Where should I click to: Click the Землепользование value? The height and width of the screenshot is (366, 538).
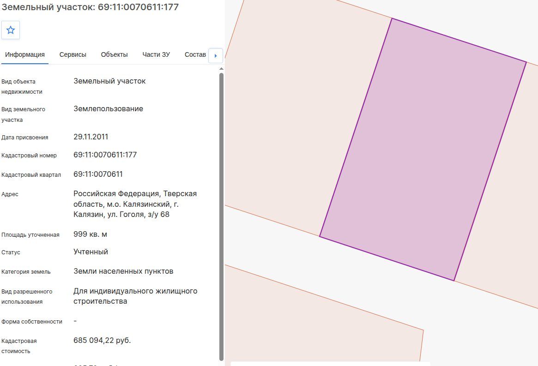108,109
